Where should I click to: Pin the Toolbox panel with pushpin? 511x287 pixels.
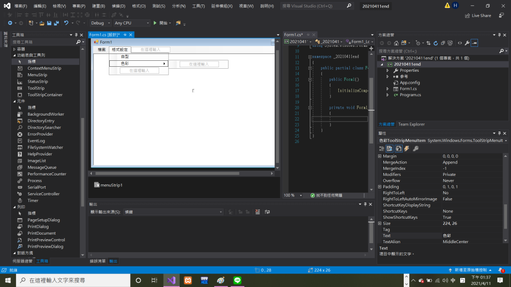point(76,35)
